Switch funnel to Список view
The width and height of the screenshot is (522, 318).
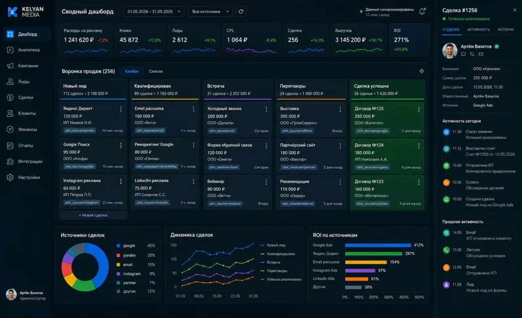pyautogui.click(x=156, y=71)
